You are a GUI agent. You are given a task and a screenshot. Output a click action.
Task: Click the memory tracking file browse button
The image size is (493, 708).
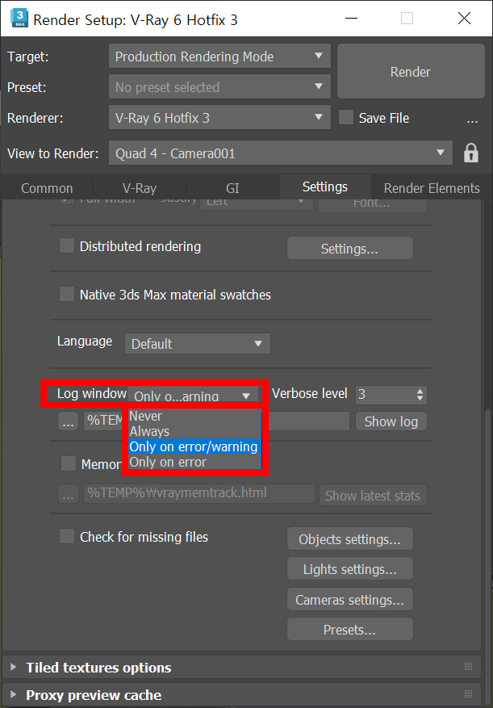point(68,493)
